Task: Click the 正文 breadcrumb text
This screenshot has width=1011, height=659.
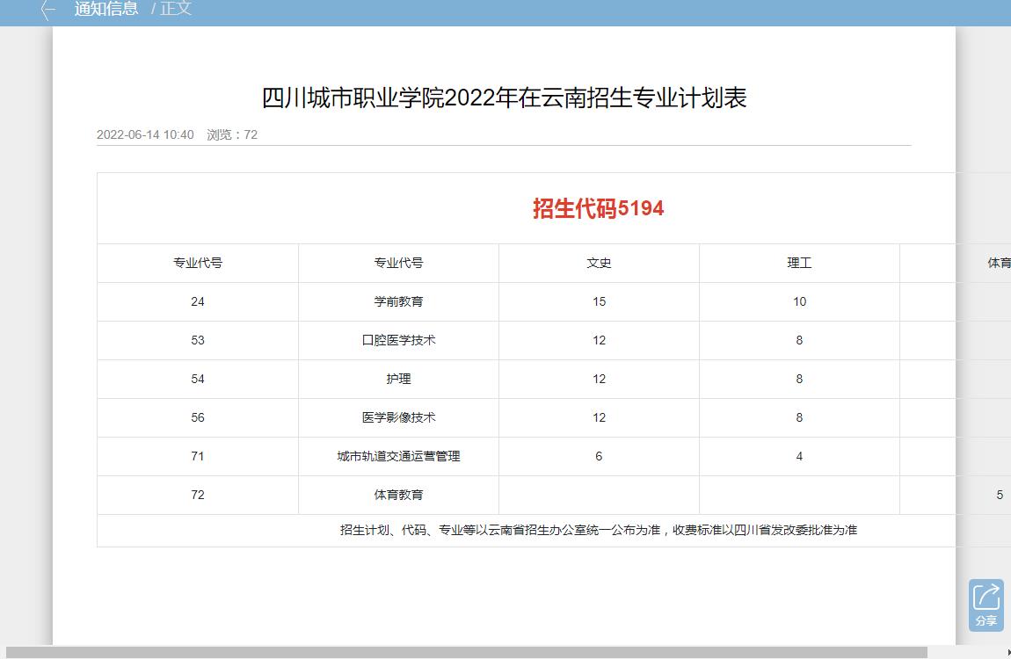Action: [176, 9]
